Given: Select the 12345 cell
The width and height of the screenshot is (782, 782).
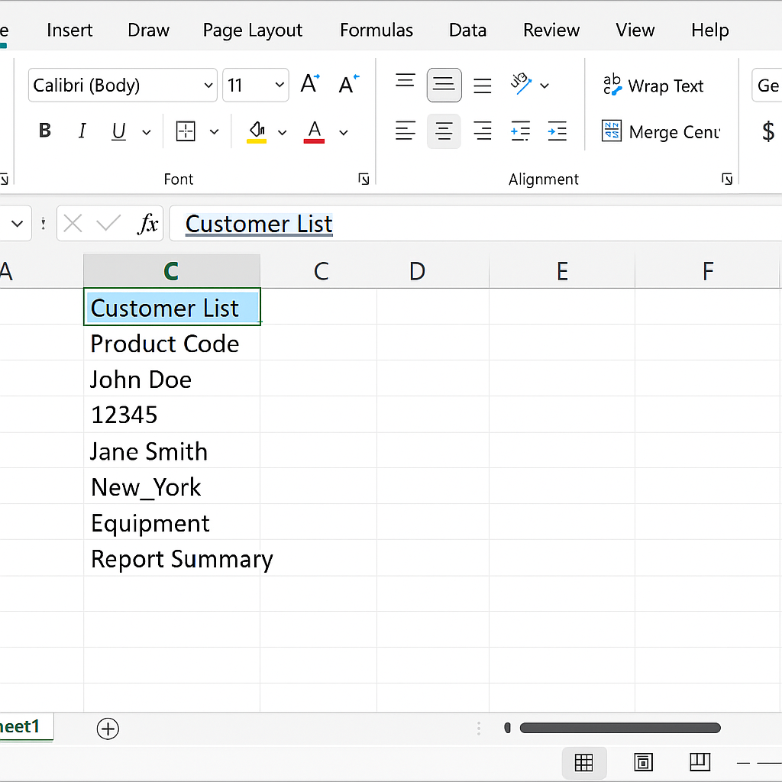Looking at the screenshot, I should 172,415.
